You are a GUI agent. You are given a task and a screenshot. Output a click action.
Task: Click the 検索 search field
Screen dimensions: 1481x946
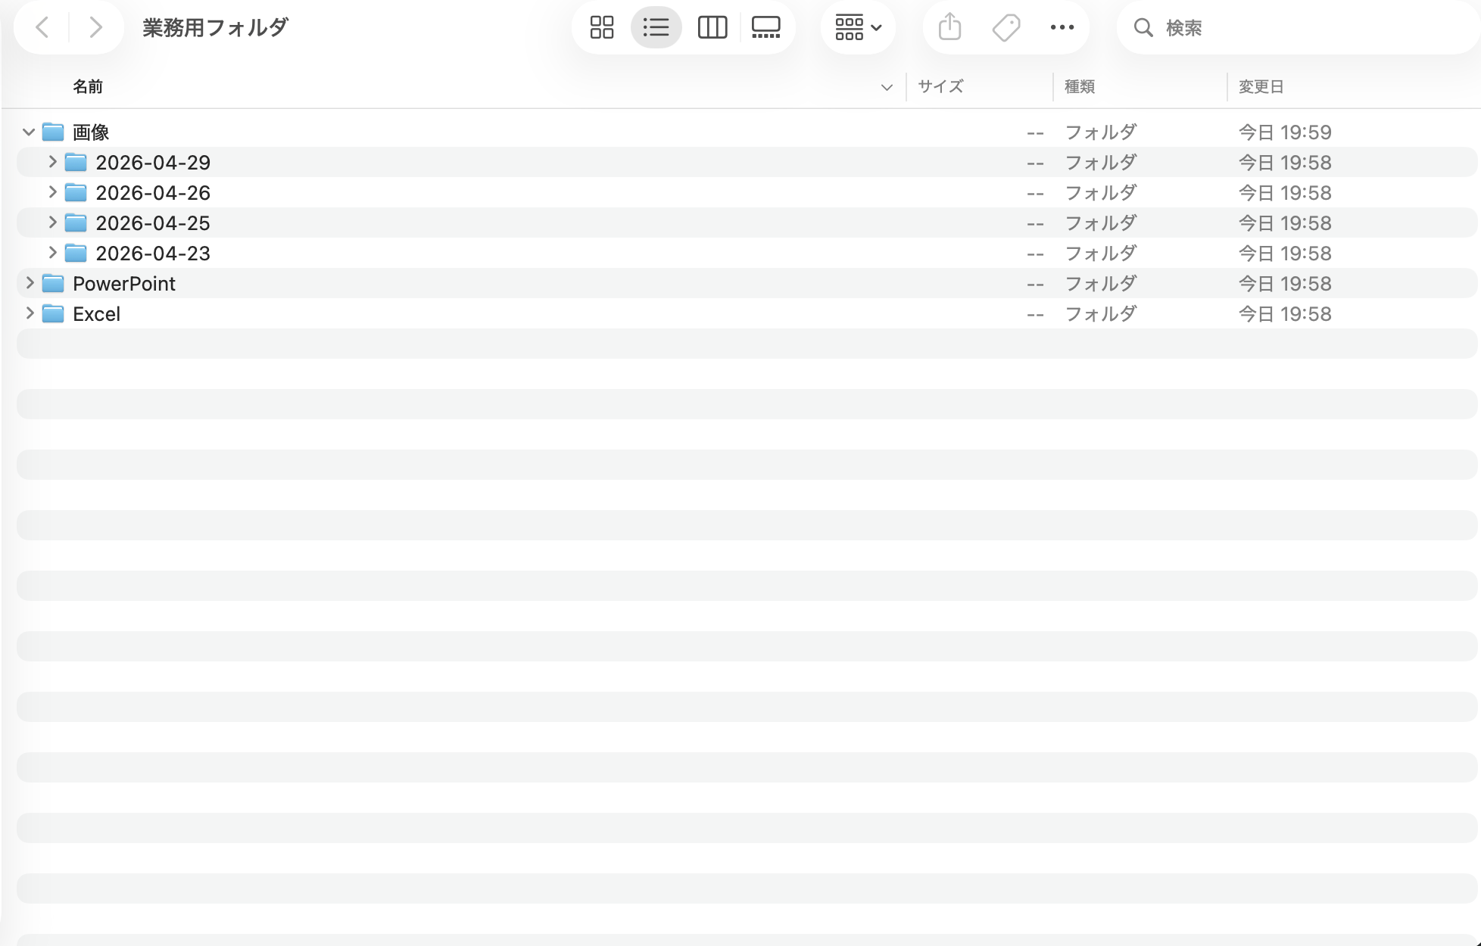(1297, 28)
